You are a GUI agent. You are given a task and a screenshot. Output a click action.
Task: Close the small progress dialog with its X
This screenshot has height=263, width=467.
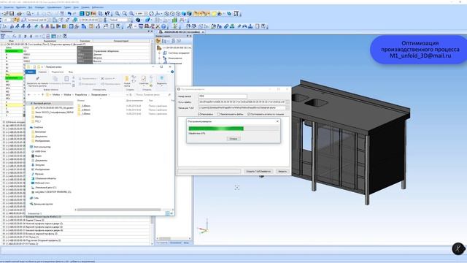[x=277, y=121]
